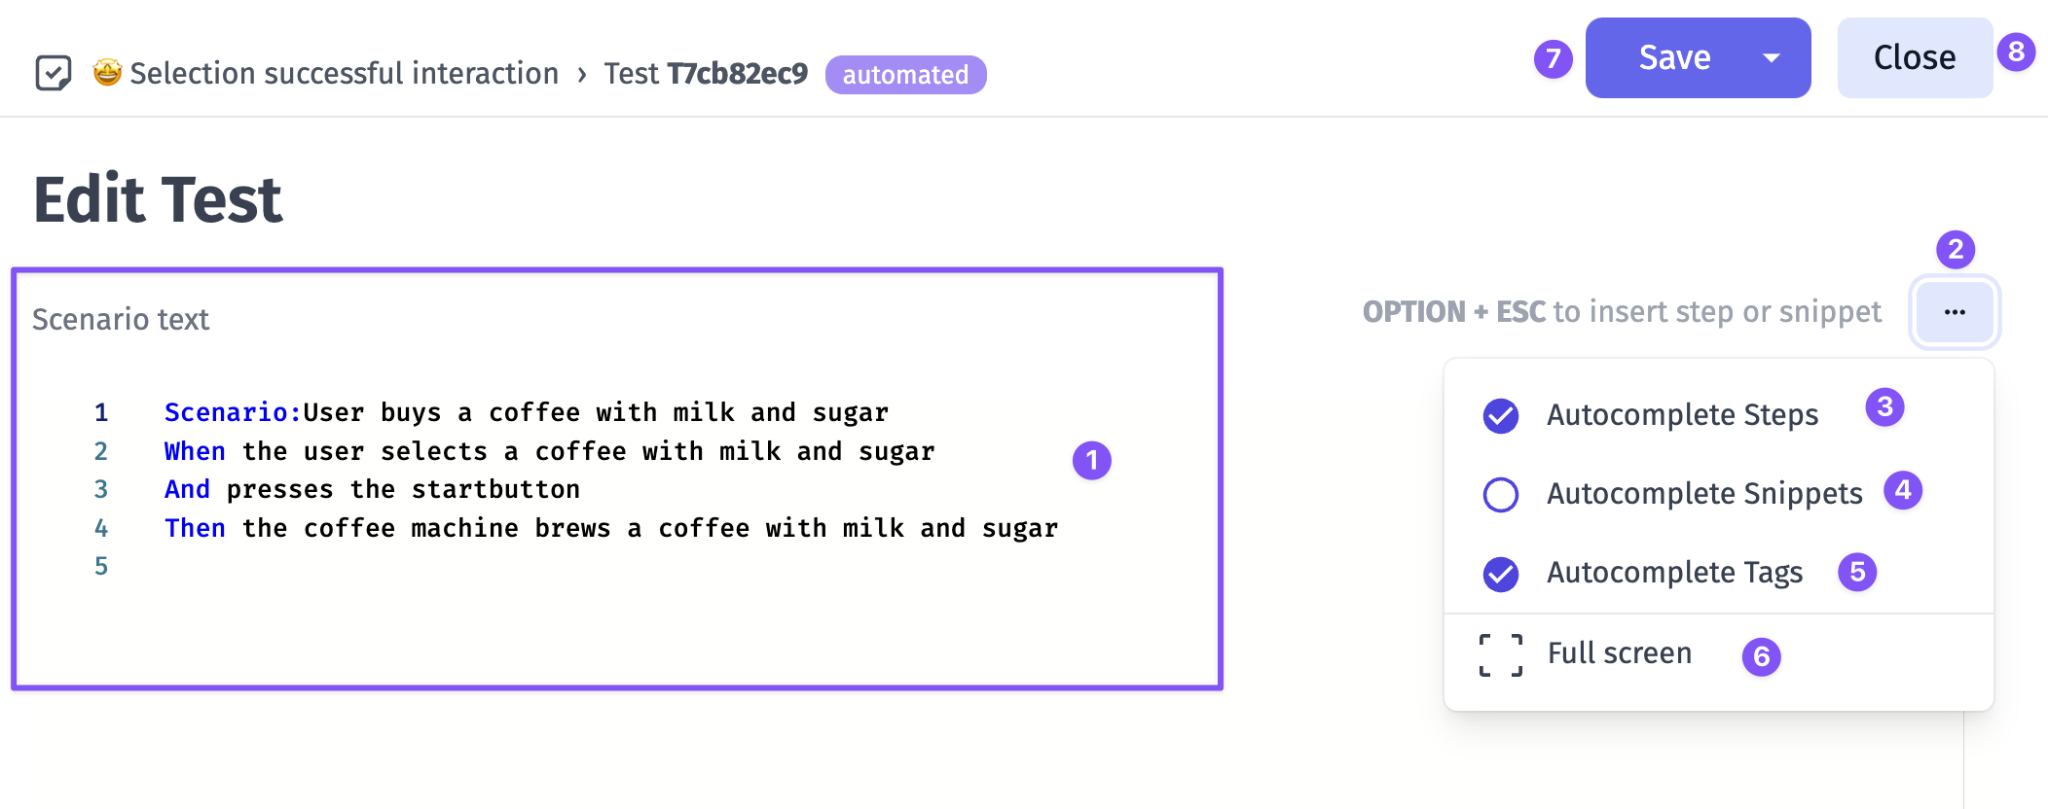The width and height of the screenshot is (2048, 809).
Task: Open Selection successful interaction breadcrumb link
Action: point(345,73)
